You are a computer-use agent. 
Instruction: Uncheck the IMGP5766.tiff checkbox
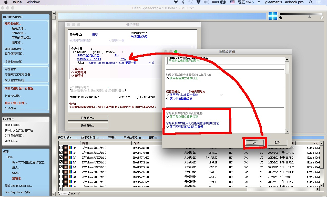61,148
